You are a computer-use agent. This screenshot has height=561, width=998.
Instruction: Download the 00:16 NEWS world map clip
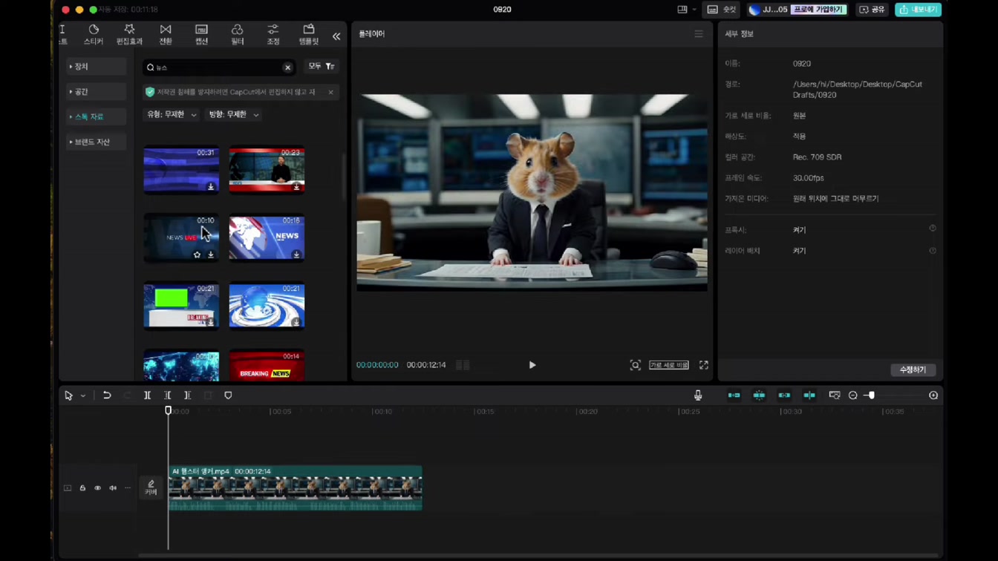click(x=296, y=255)
